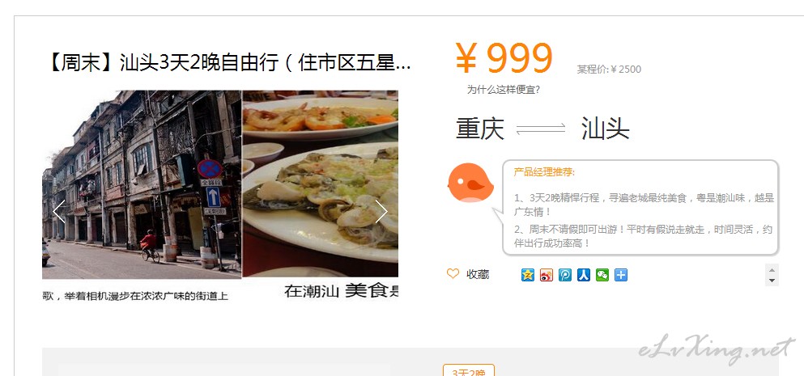Share to QZone via star icon
This screenshot has height=376, width=804.
528,275
